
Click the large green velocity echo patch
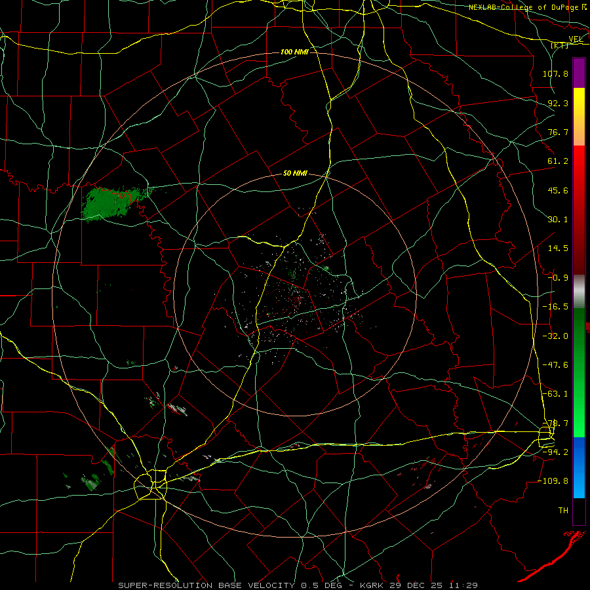(x=109, y=204)
